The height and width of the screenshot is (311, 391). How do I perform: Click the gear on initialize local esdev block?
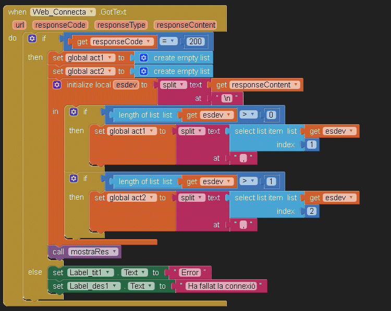(x=57, y=85)
